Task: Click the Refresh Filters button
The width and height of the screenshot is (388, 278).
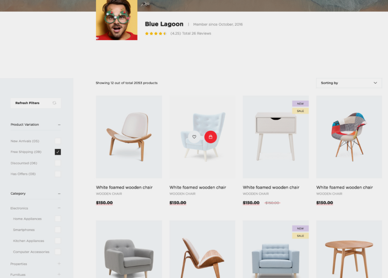Action: (36, 103)
